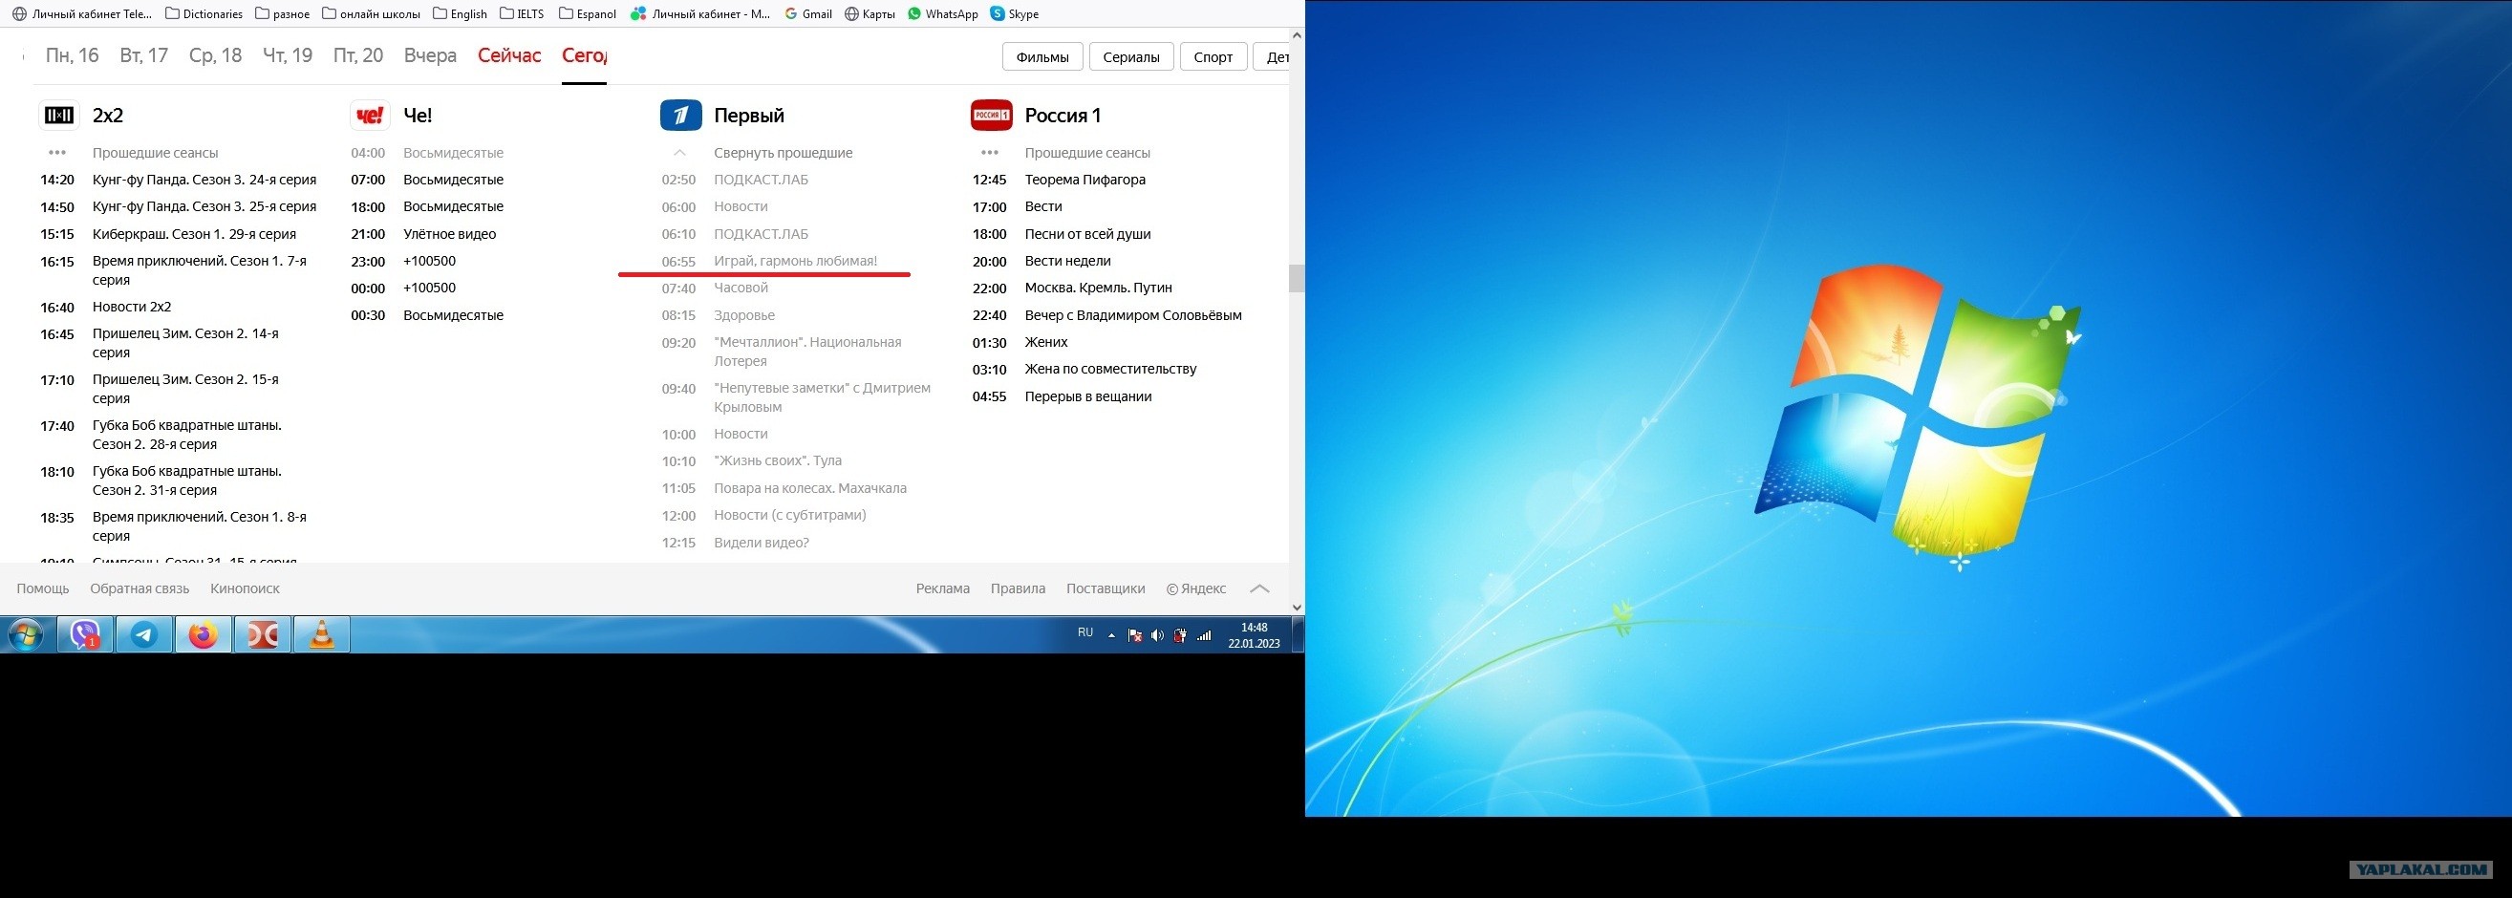Image resolution: width=2512 pixels, height=898 pixels.
Task: Open the Че! channel logo
Action: coord(370,115)
